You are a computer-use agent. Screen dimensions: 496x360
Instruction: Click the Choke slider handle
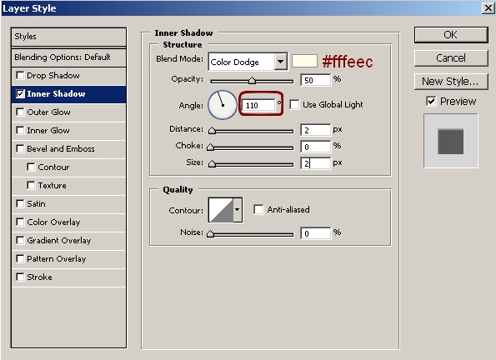(210, 147)
